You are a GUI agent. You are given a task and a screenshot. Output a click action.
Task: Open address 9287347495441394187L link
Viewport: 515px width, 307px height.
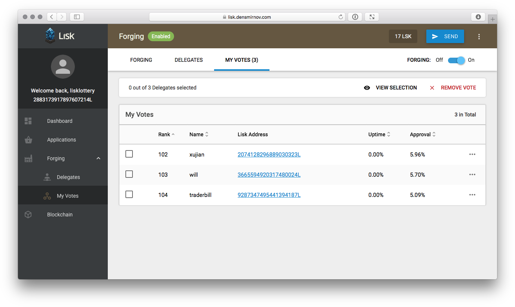(269, 195)
